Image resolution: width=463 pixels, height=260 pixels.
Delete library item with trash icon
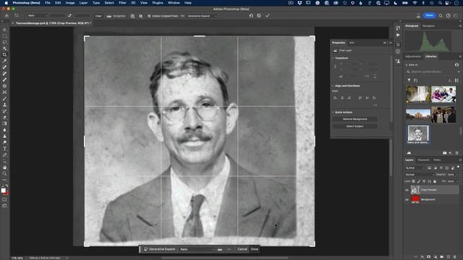tap(456, 153)
